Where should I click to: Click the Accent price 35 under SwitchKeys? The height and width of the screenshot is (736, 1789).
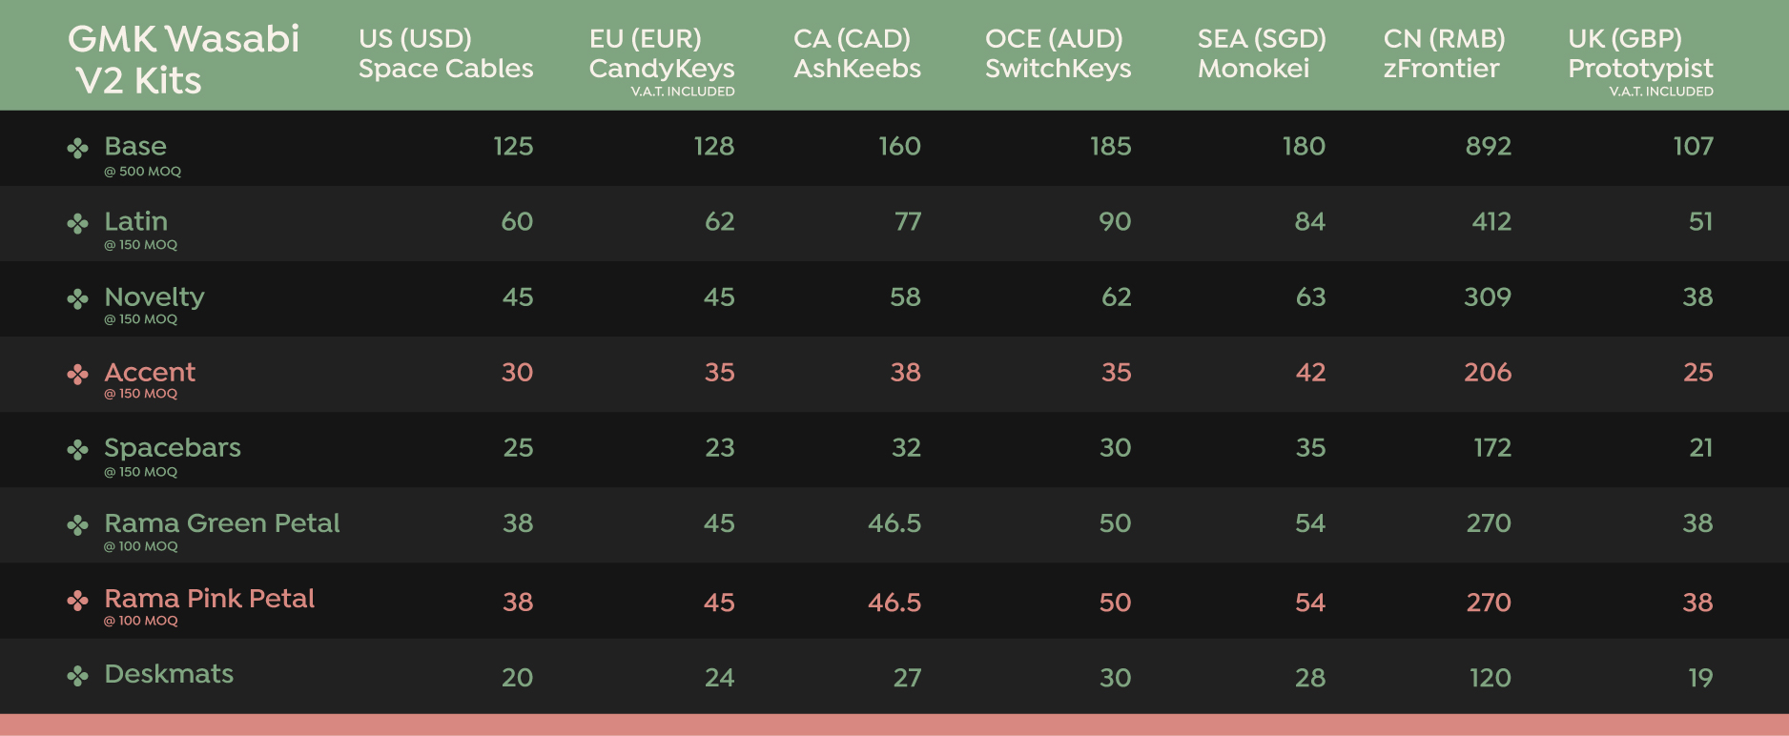click(1116, 372)
